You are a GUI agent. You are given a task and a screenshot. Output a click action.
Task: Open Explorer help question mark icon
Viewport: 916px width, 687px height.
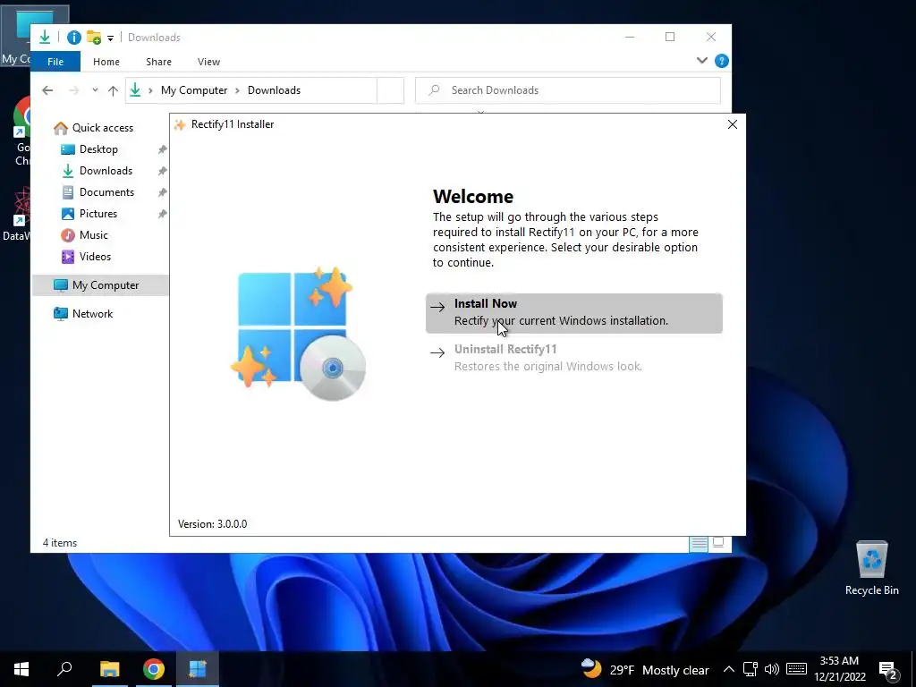point(722,61)
